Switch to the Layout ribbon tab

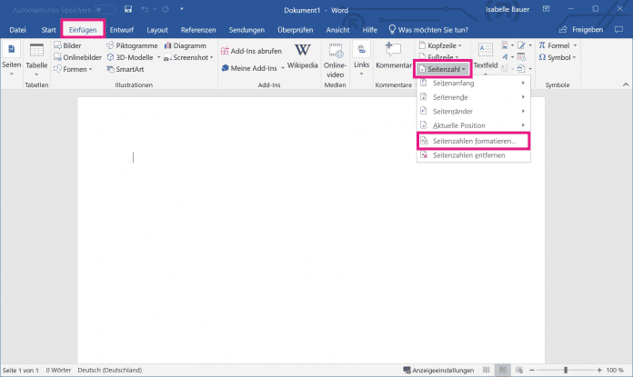click(156, 29)
